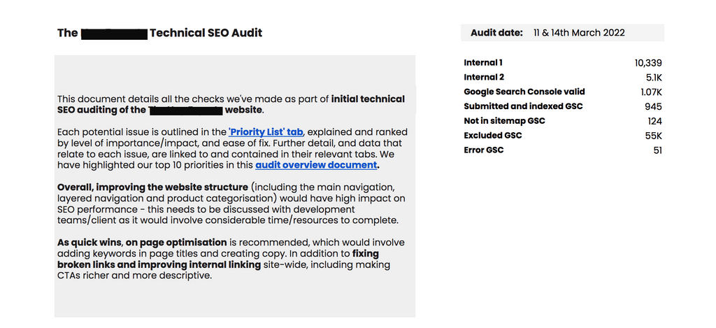
Task: Click the Audit date label cell
Action: 496,33
